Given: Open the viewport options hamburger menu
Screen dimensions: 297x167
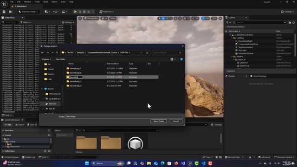Looking at the screenshot, I should coord(80,19).
